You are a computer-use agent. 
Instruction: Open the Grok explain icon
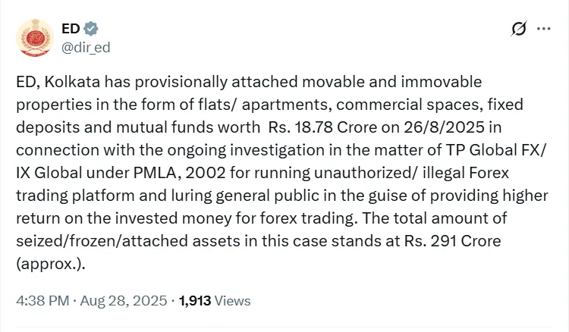click(x=519, y=30)
